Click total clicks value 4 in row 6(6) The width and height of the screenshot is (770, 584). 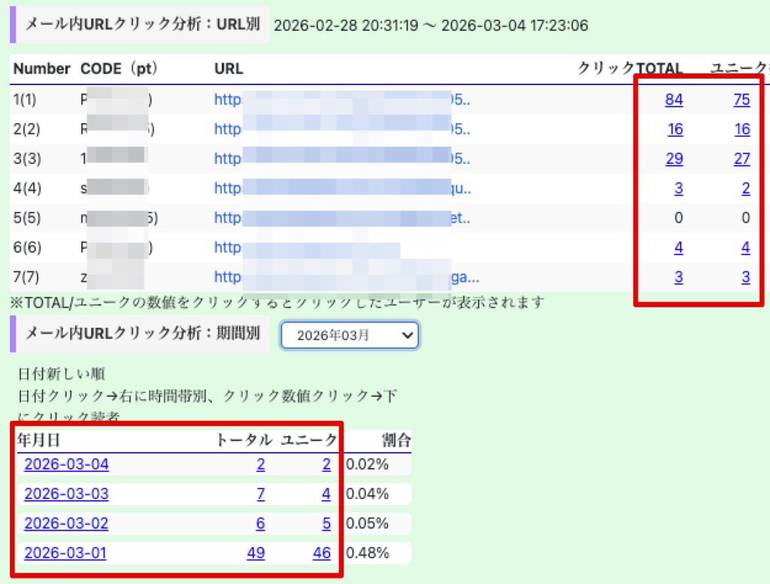[x=678, y=247]
